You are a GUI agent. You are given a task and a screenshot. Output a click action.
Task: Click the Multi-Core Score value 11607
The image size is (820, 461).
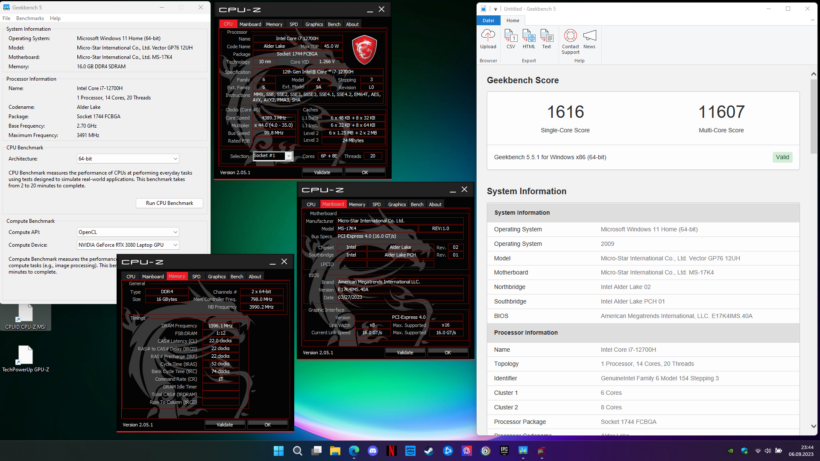[x=721, y=112]
